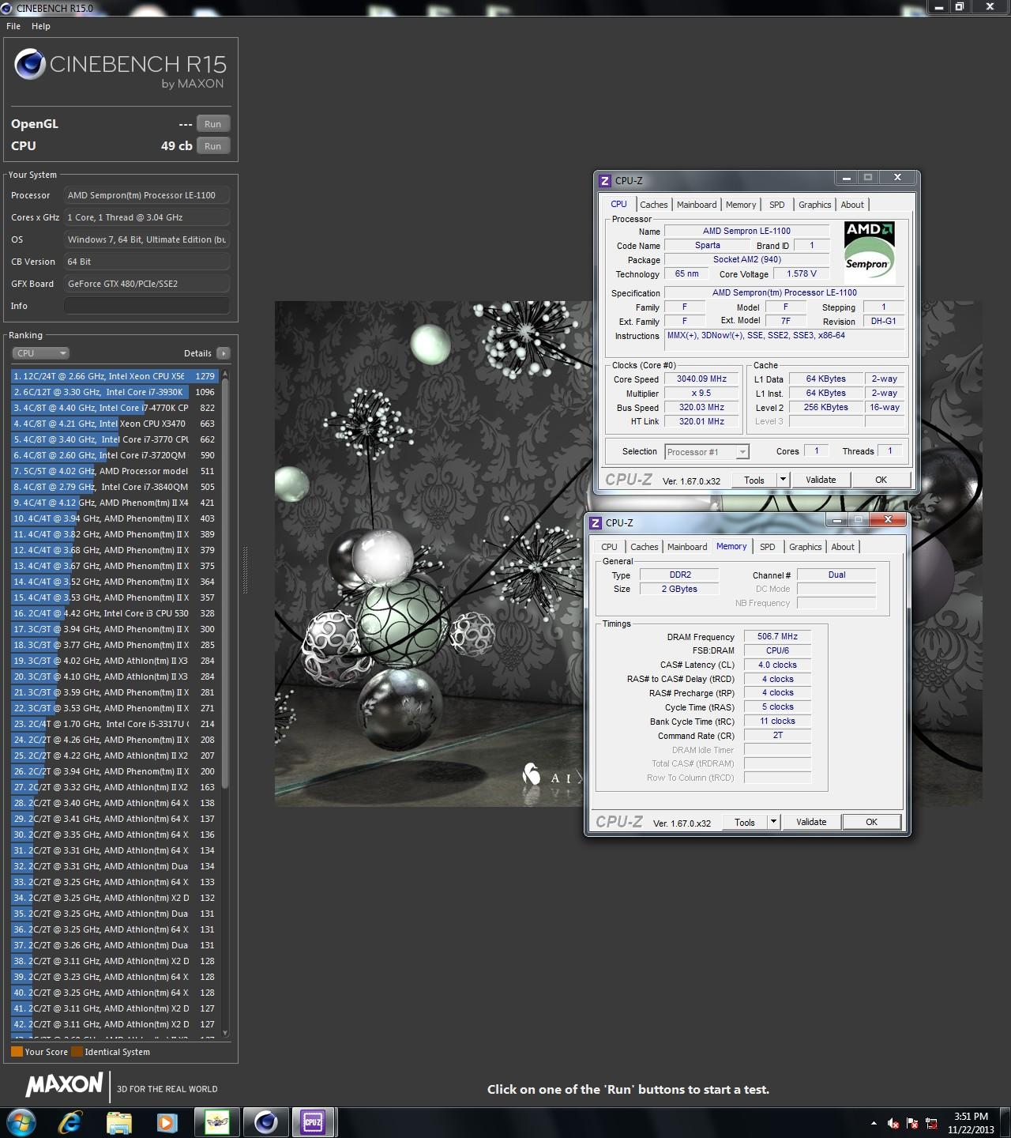Select rank 23 Core i5-3317U entry
This screenshot has width=1011, height=1138.
coord(115,724)
